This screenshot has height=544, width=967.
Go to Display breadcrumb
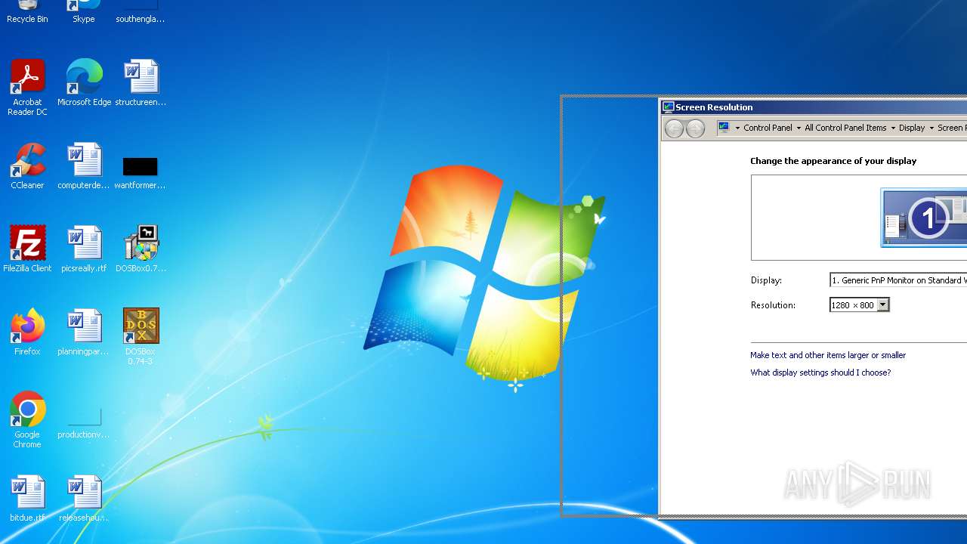(x=912, y=128)
